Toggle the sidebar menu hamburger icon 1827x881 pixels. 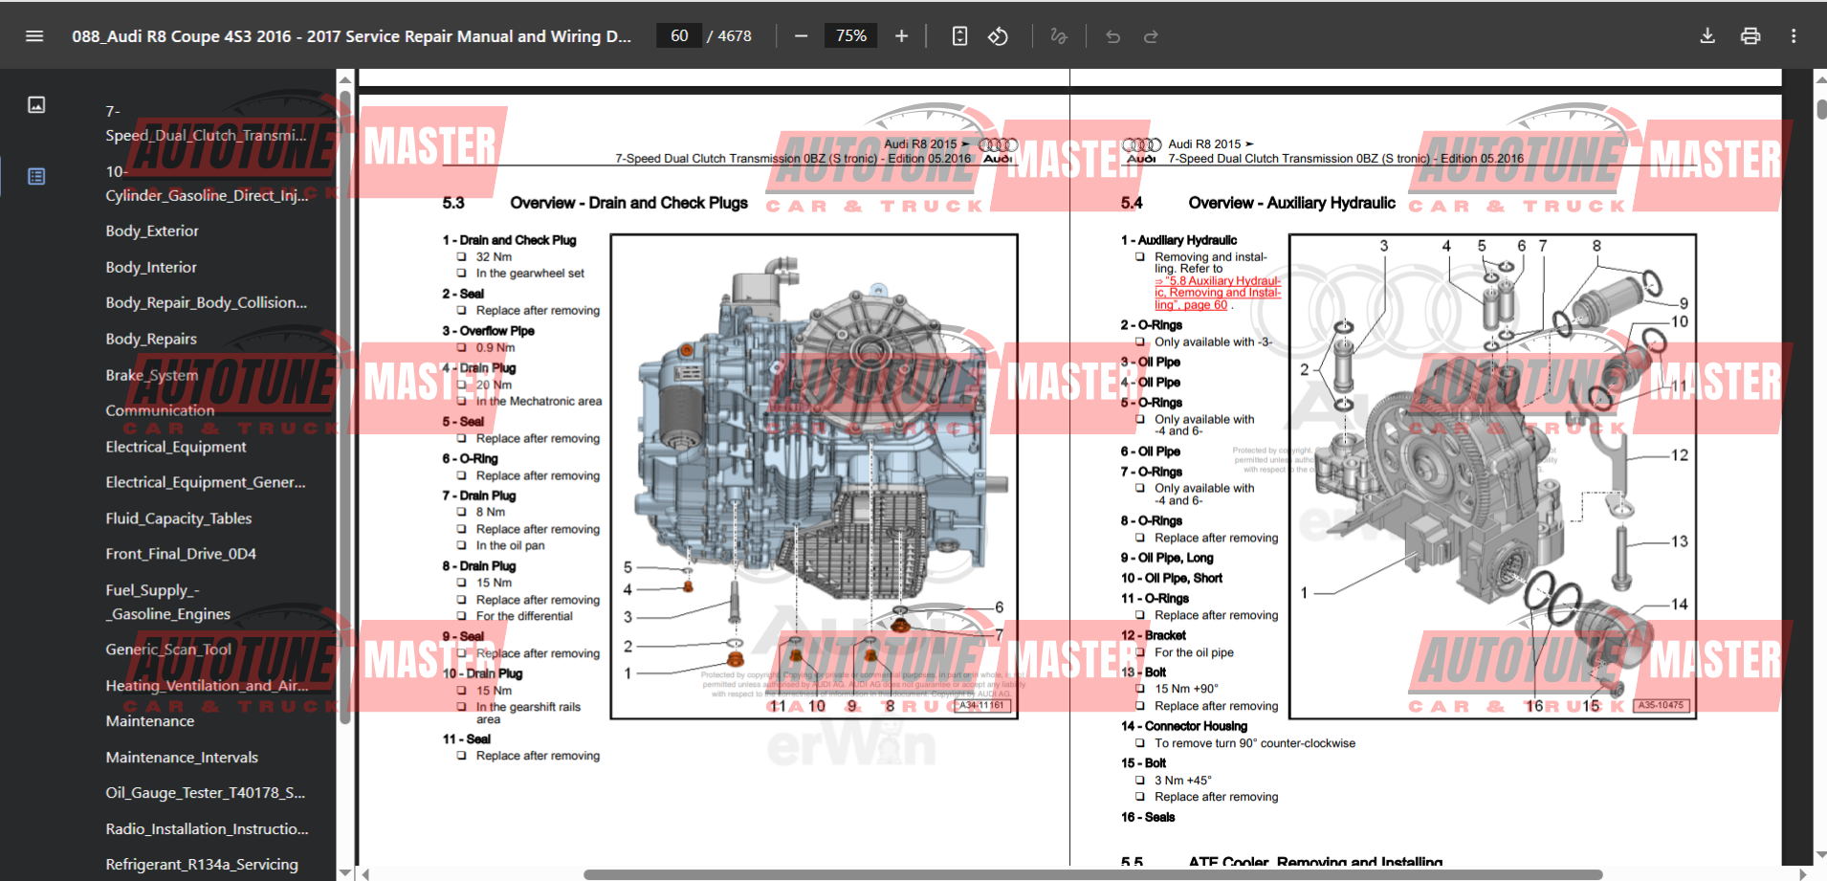[34, 36]
